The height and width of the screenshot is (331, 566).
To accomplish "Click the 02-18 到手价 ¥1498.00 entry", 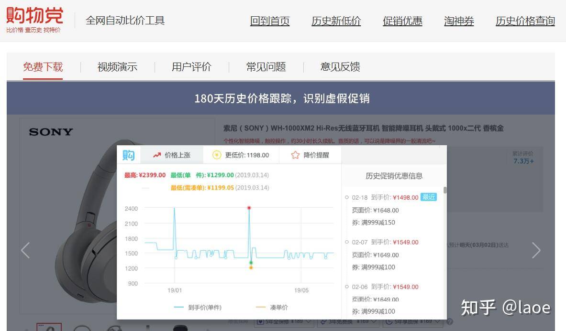I will click(x=385, y=197).
